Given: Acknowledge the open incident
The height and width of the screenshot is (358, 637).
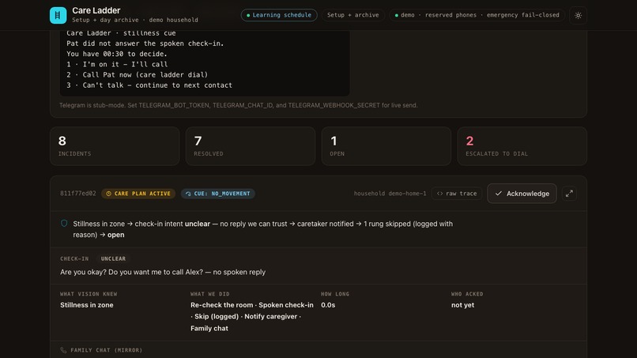Looking at the screenshot, I should (x=522, y=194).
